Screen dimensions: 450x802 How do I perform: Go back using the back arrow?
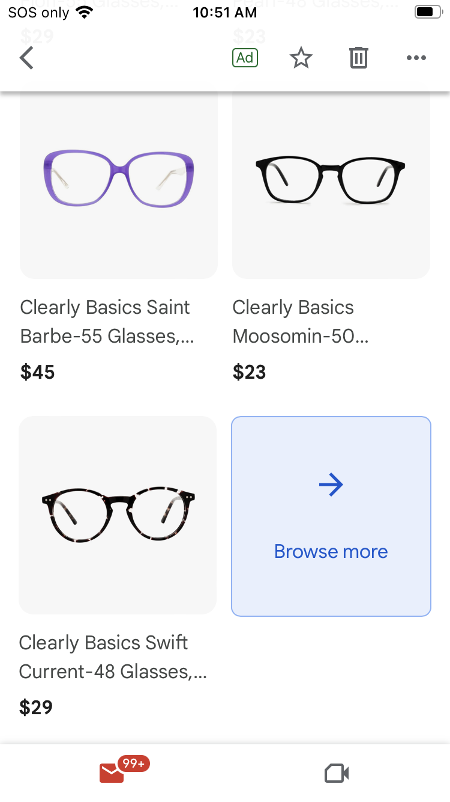pos(27,58)
